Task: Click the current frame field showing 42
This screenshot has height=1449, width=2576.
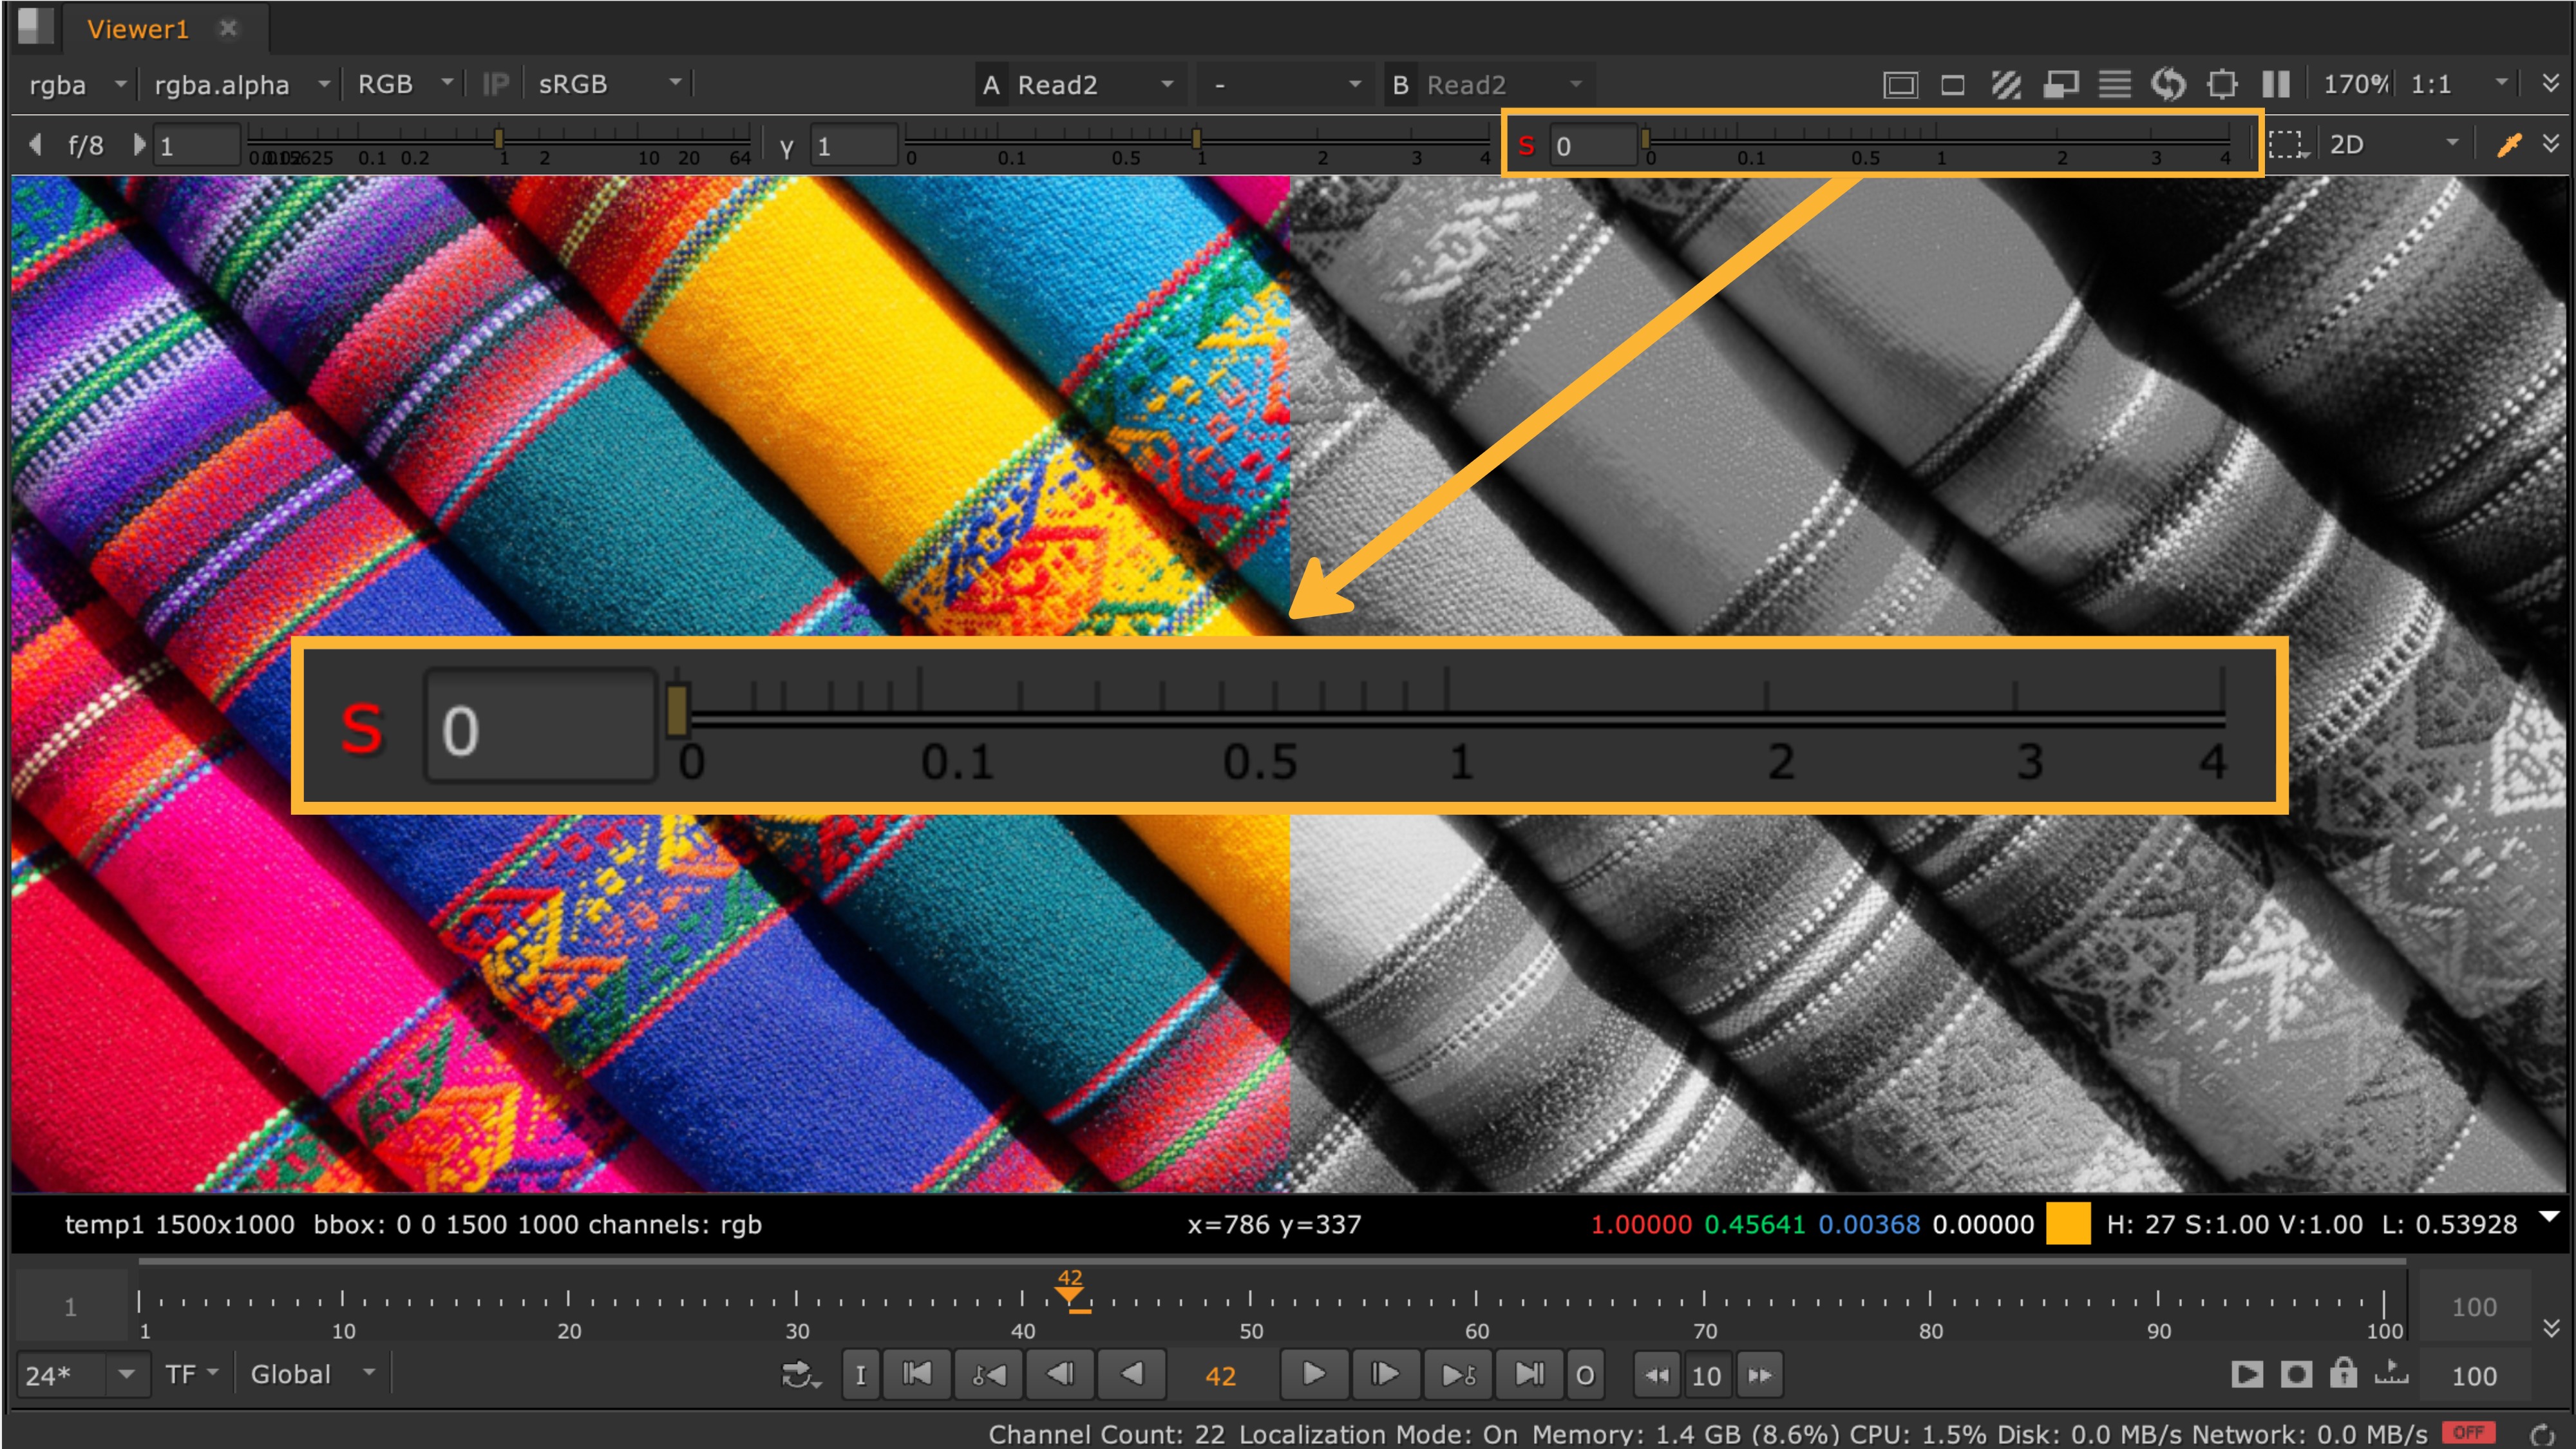Action: (1222, 1374)
